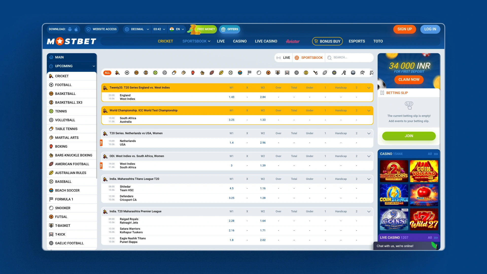Viewport: 487px width, 274px height.
Task: Open the DECIMAL odds format dropdown
Action: click(137, 29)
